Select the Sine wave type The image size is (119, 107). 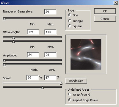70,15
